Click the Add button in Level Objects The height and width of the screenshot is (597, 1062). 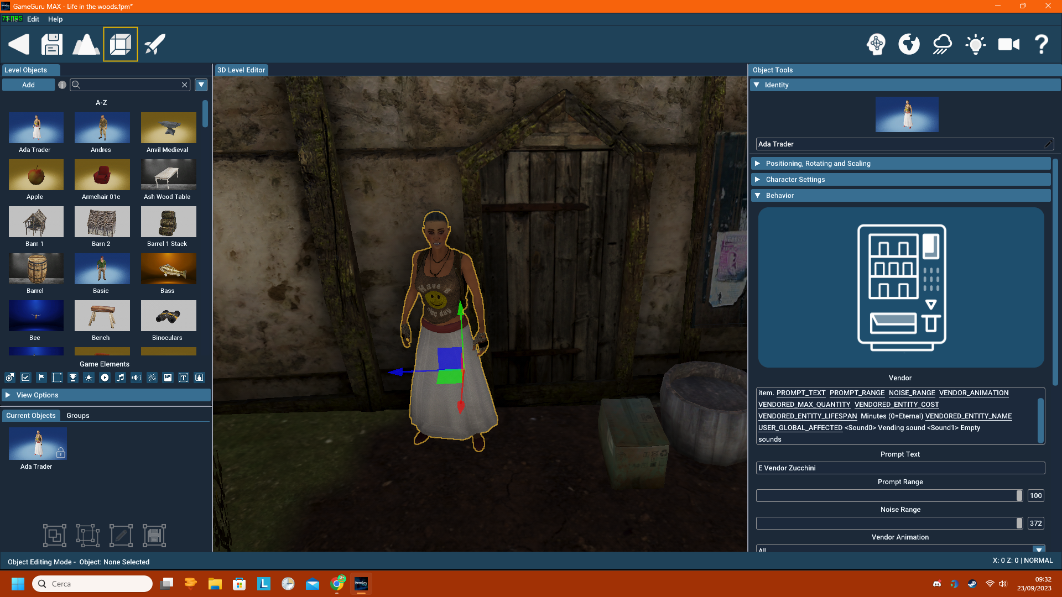coord(28,85)
